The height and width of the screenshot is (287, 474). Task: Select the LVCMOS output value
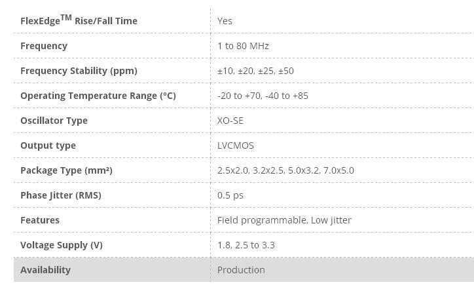pos(236,145)
